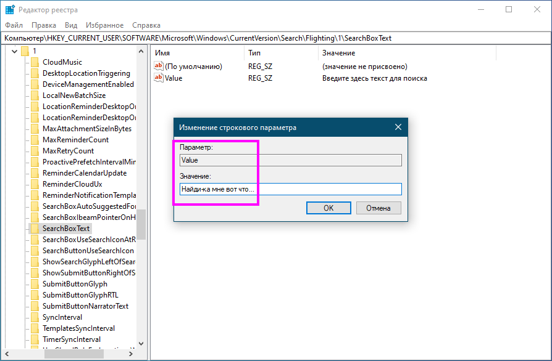
Task: Click the MaxRetryCount folder icon
Action: 35,151
